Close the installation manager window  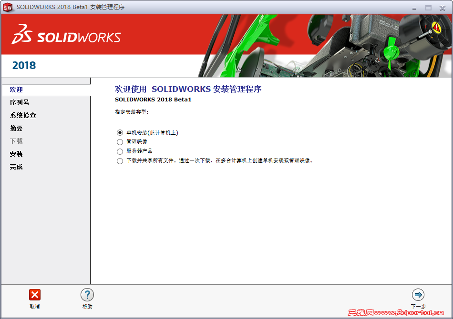443,8
